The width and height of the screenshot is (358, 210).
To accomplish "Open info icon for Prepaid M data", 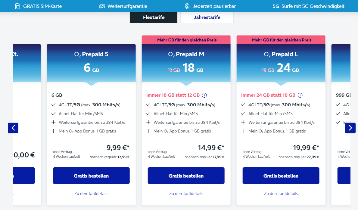I will pyautogui.click(x=204, y=95).
